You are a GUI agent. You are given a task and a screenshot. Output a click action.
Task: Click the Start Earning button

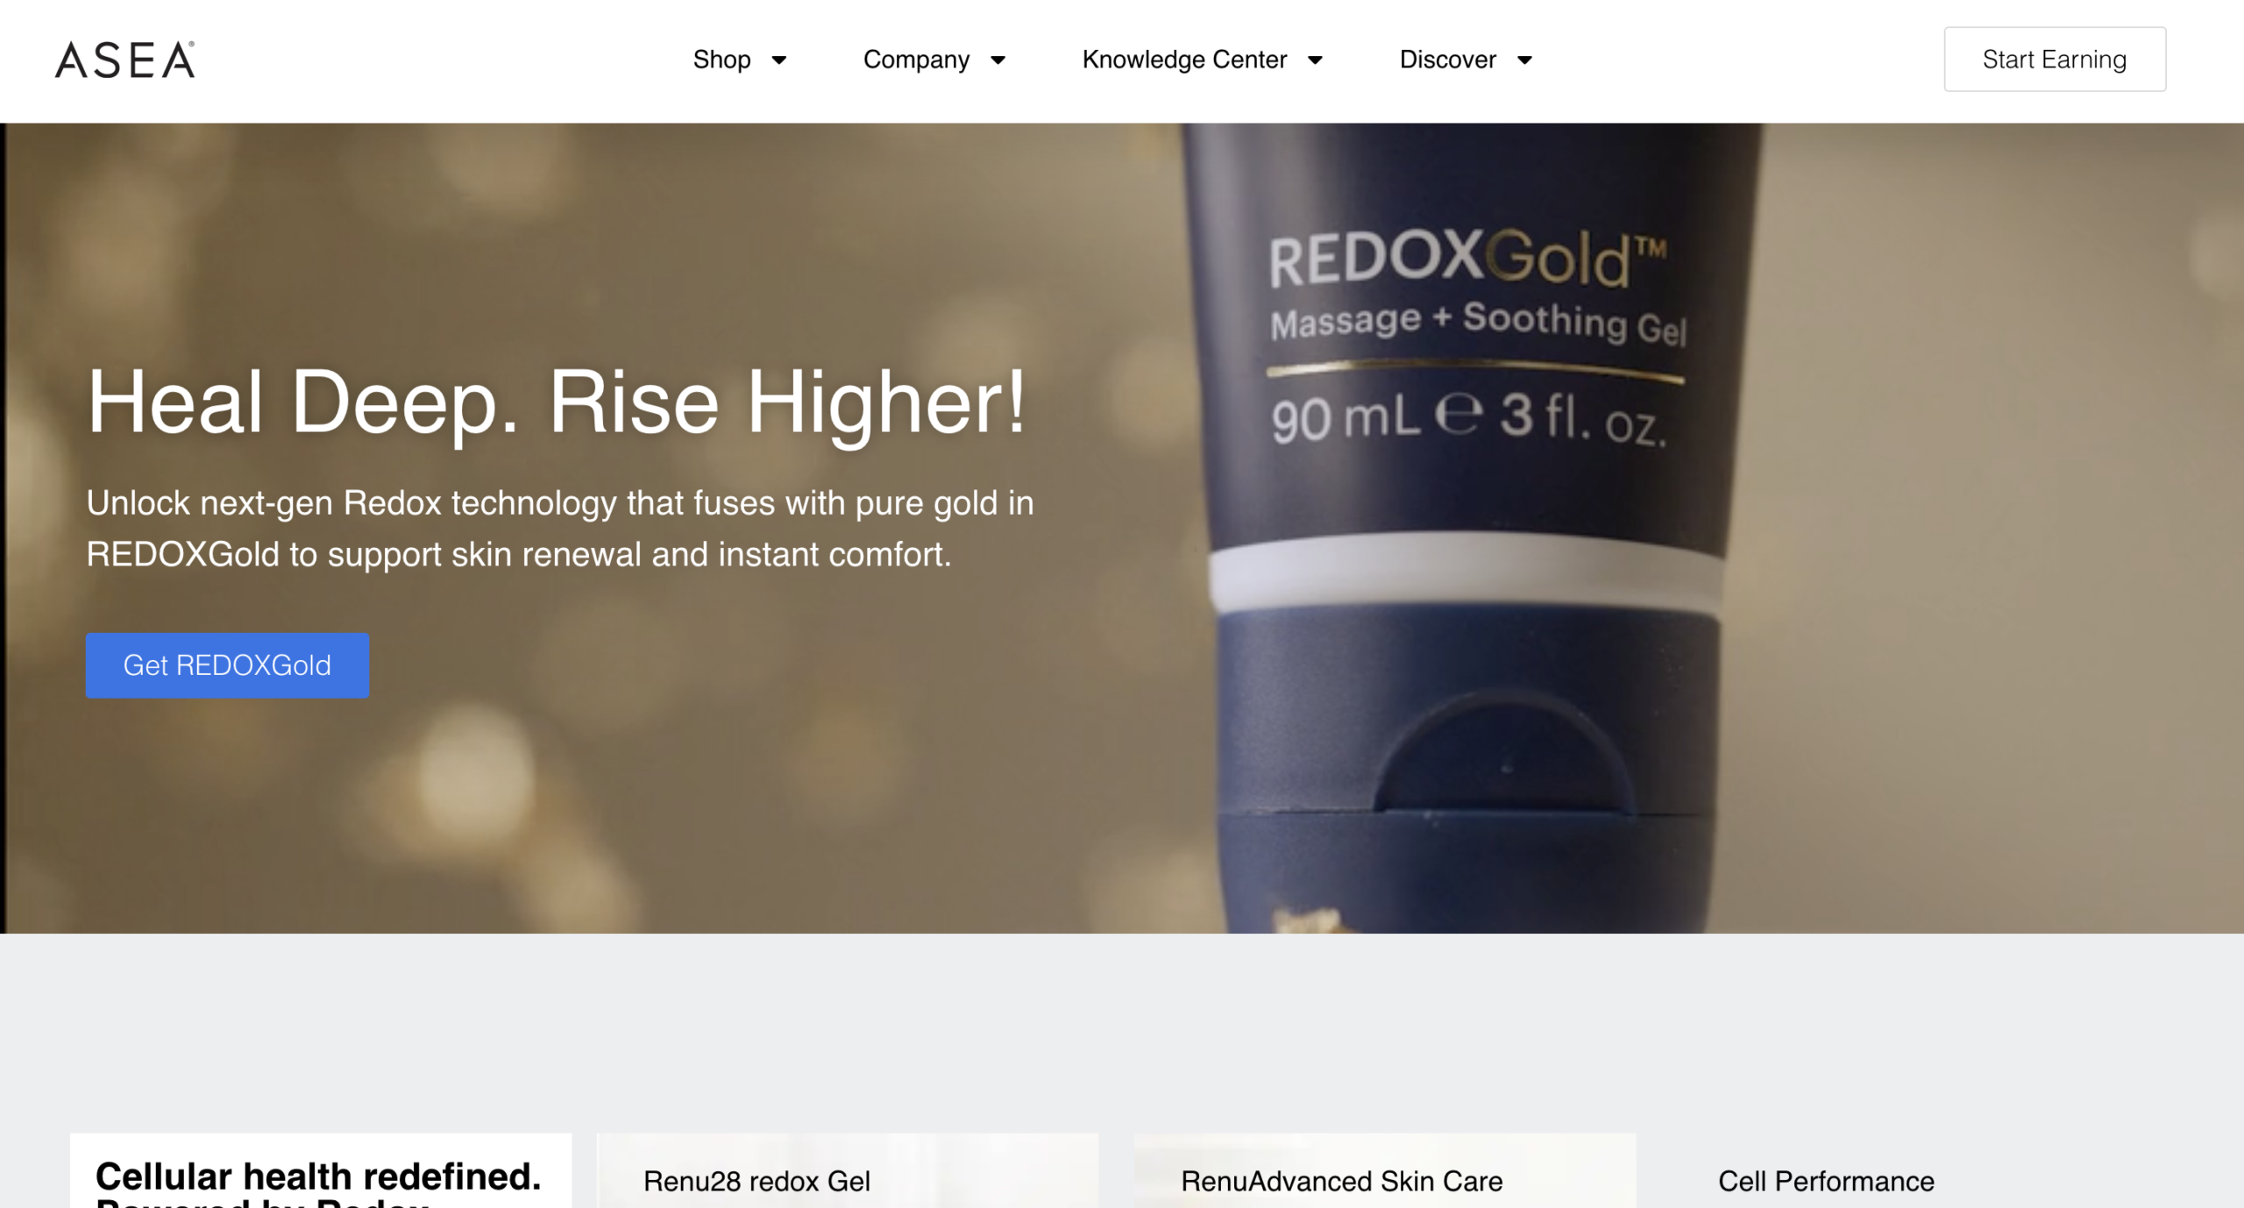coord(2054,60)
